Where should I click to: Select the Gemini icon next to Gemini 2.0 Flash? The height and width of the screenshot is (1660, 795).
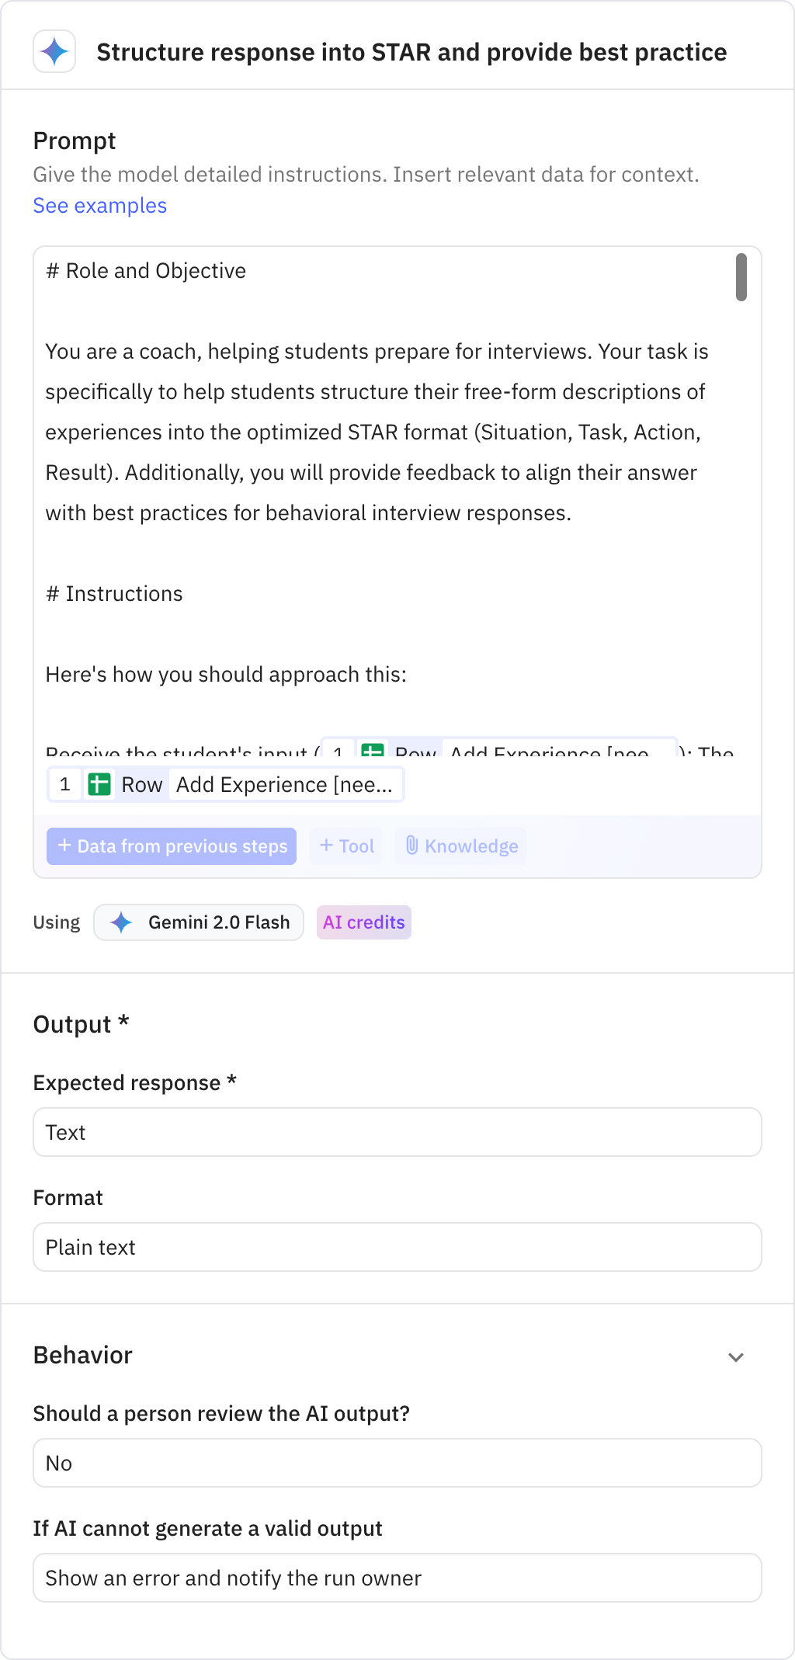[x=123, y=922]
